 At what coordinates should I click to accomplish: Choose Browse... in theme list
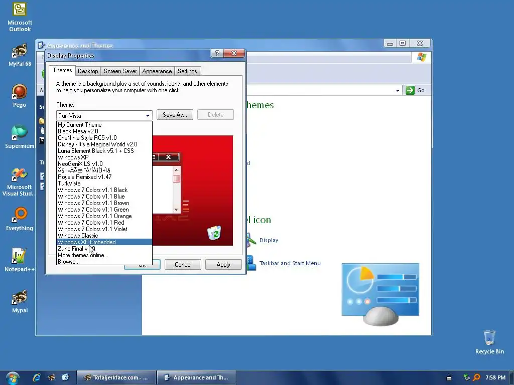[104, 262]
